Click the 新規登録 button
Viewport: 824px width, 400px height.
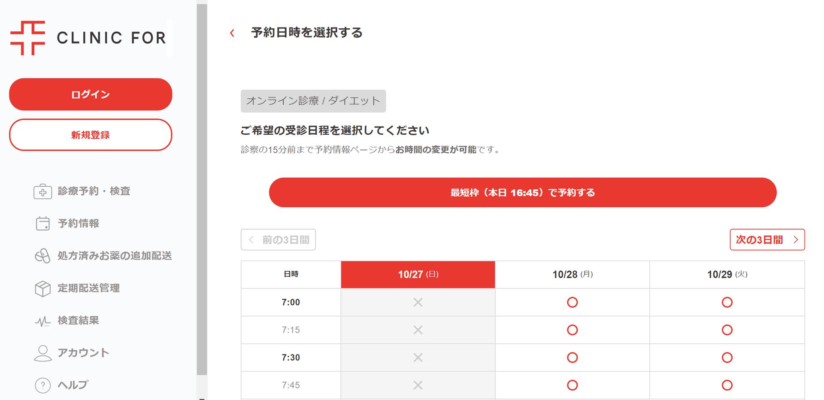pyautogui.click(x=91, y=135)
